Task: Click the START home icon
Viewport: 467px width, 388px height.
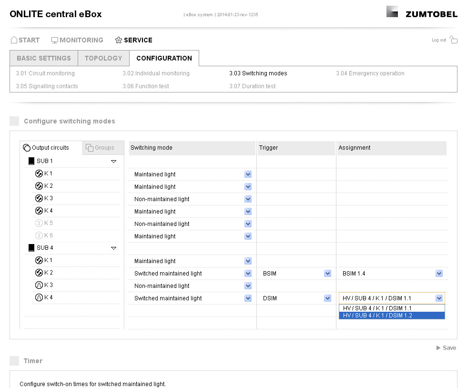Action: click(x=14, y=40)
